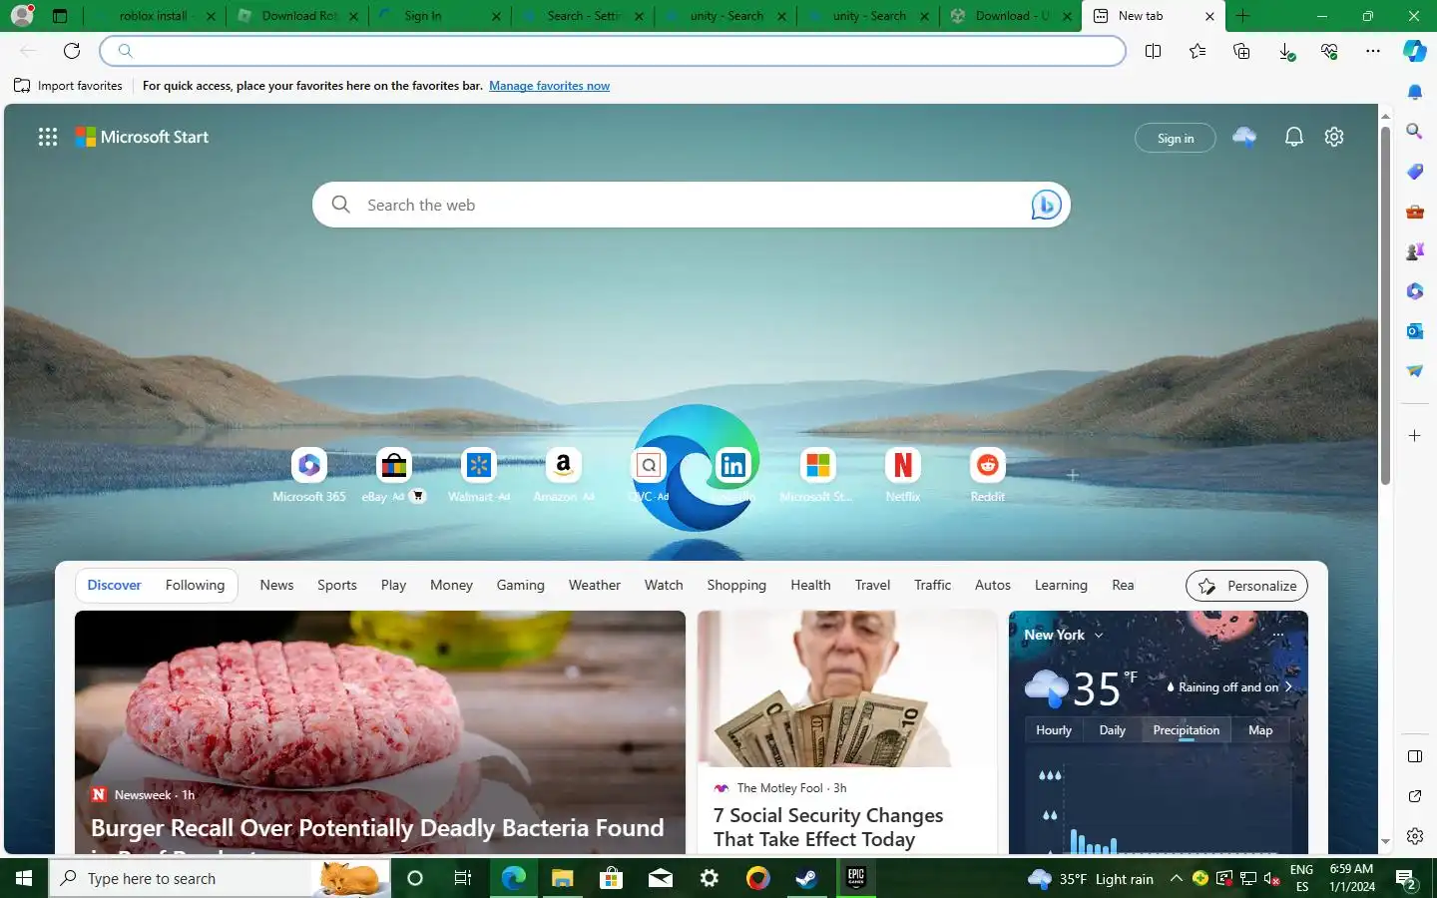Open the sidebar Microsoft 365 icon
The height and width of the screenshot is (898, 1437).
coord(1414,291)
